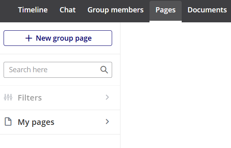Click the Filters label

pyautogui.click(x=30, y=98)
